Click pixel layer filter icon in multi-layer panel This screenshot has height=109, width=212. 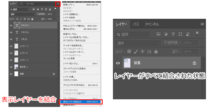(x=34, y=9)
